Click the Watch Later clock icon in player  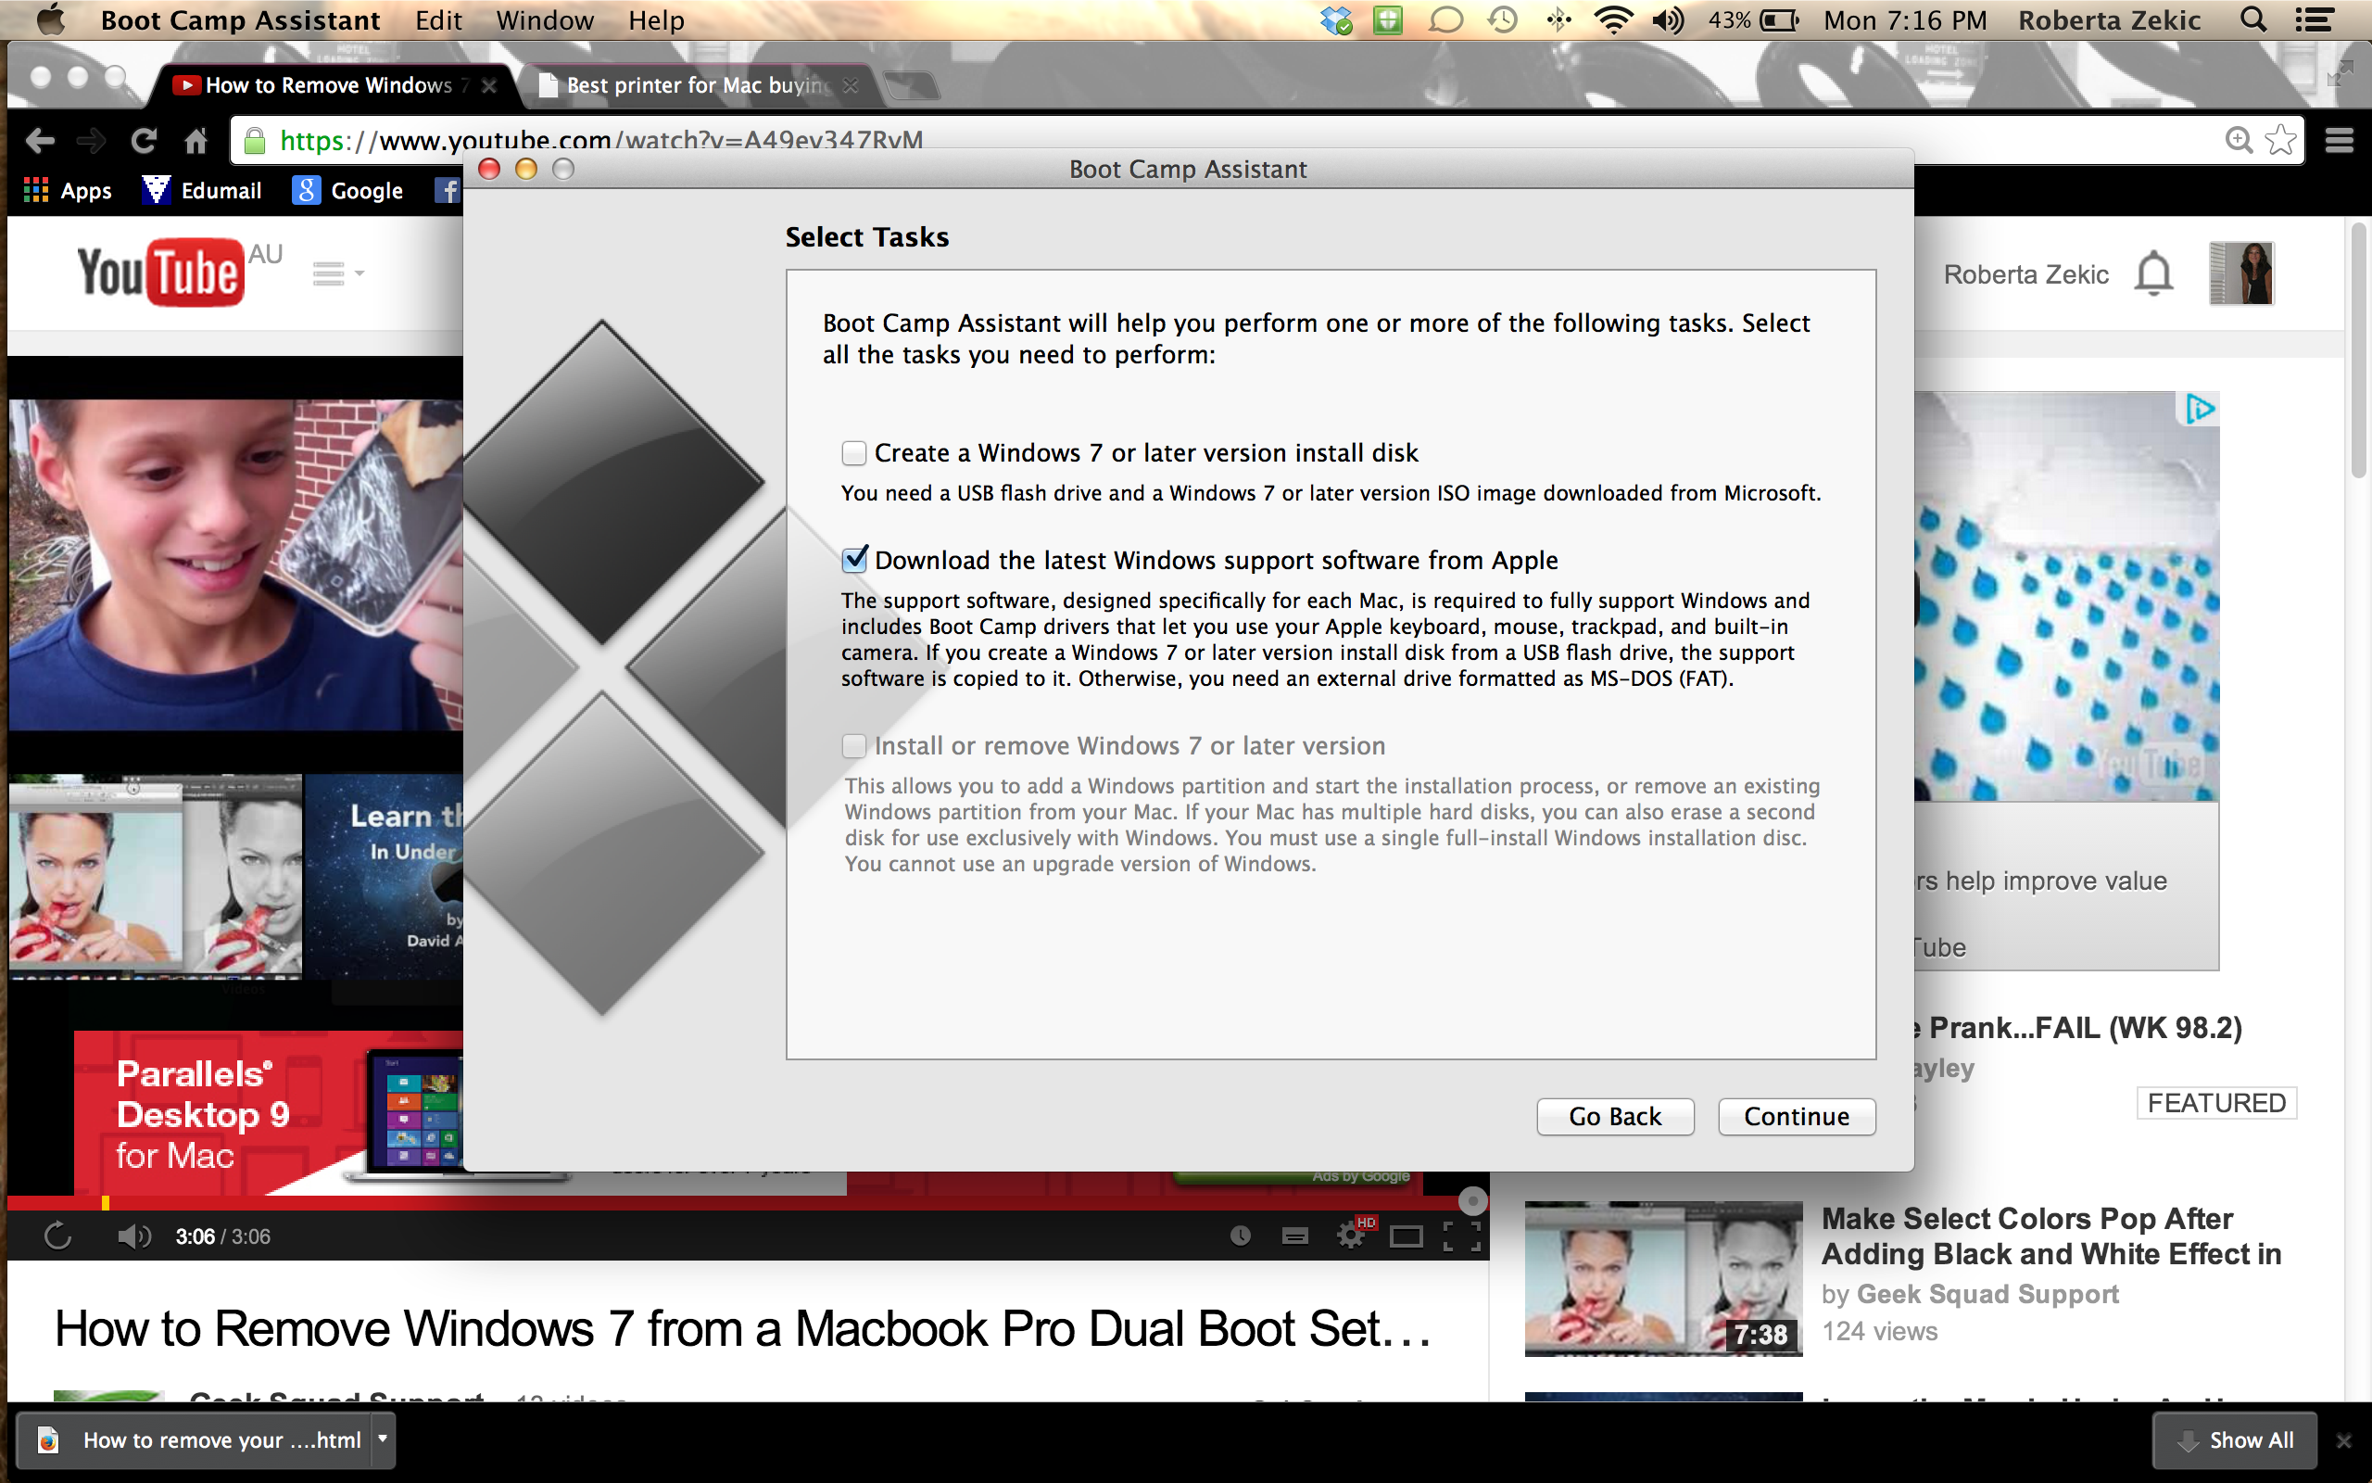click(1240, 1236)
